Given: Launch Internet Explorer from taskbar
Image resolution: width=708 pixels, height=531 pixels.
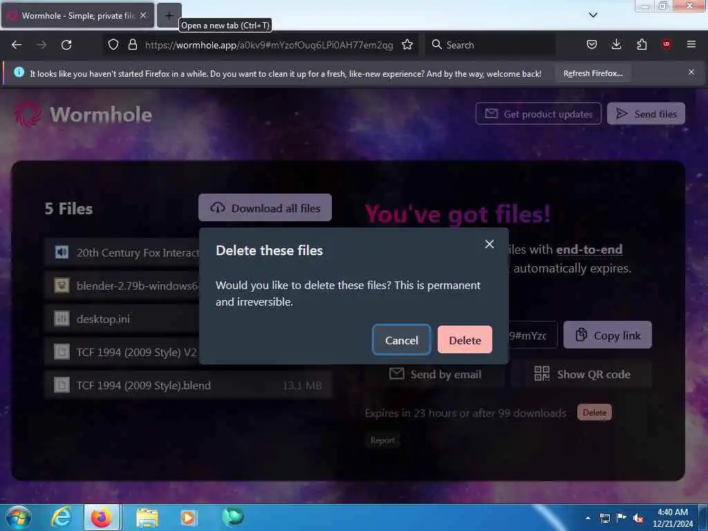Looking at the screenshot, I should coord(62,517).
